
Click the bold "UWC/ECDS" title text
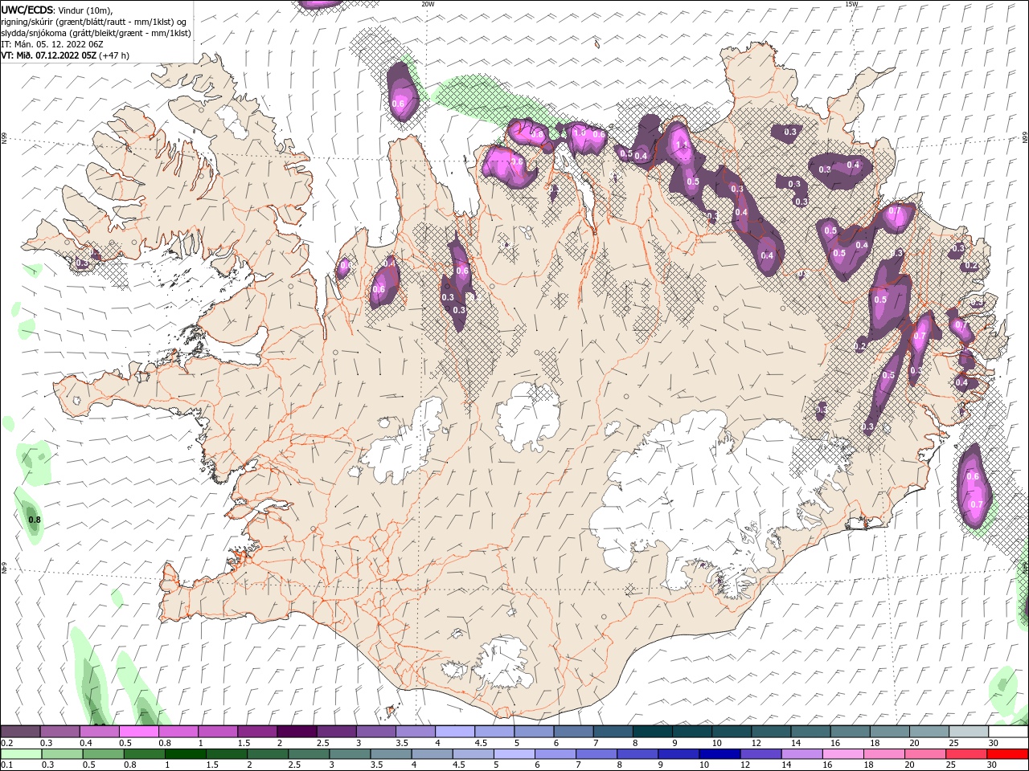click(x=27, y=10)
